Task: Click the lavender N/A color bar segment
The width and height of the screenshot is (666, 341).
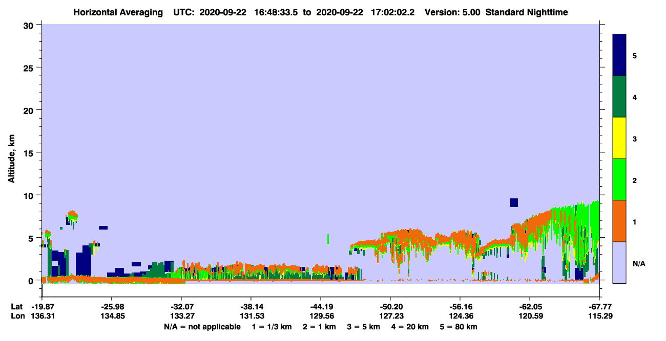Action: (x=619, y=262)
